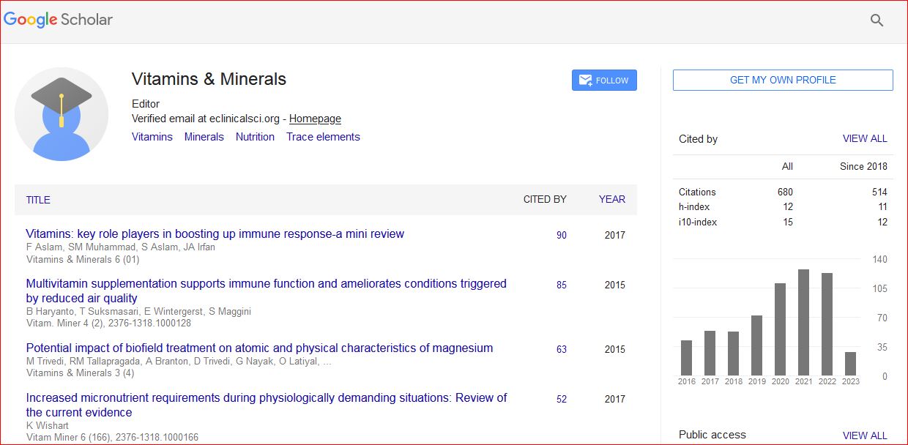This screenshot has height=445, width=908.
Task: Click the Google Scholar logo
Action: (59, 20)
